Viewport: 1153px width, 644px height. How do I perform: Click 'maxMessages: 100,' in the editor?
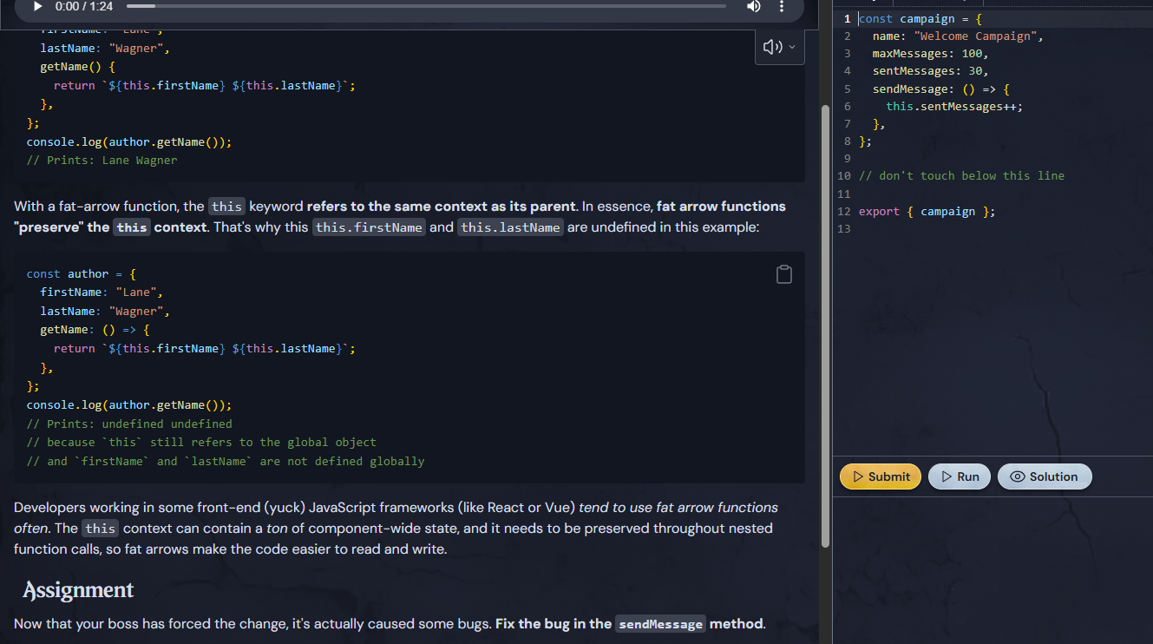[930, 54]
